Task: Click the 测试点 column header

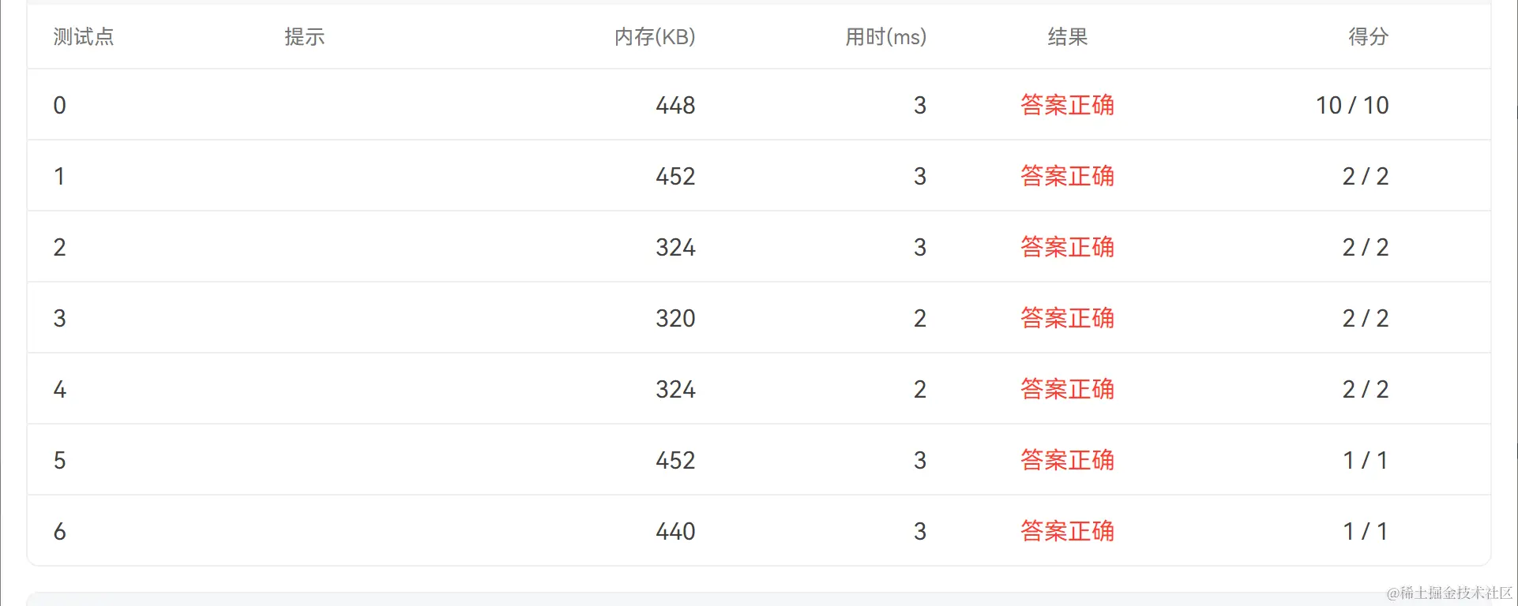Action: tap(84, 37)
